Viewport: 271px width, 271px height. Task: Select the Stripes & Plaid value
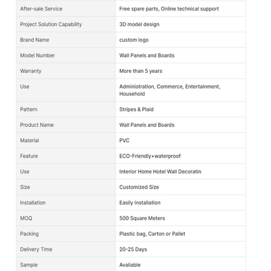pyautogui.click(x=136, y=109)
